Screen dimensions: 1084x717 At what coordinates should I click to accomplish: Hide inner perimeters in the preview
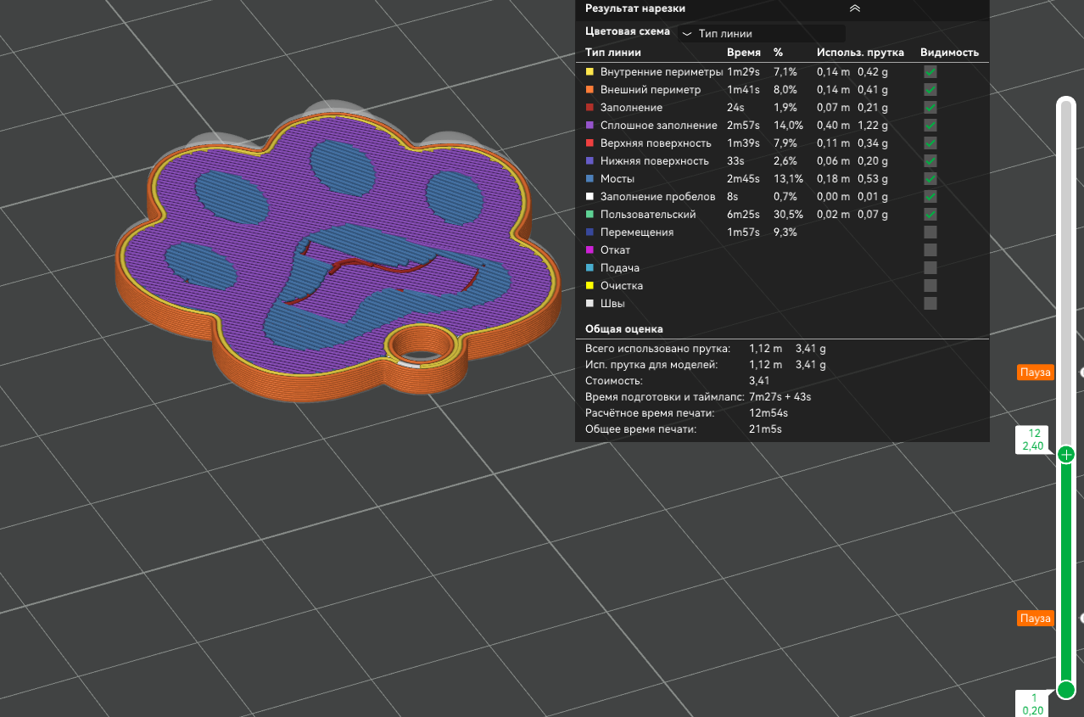click(x=930, y=72)
